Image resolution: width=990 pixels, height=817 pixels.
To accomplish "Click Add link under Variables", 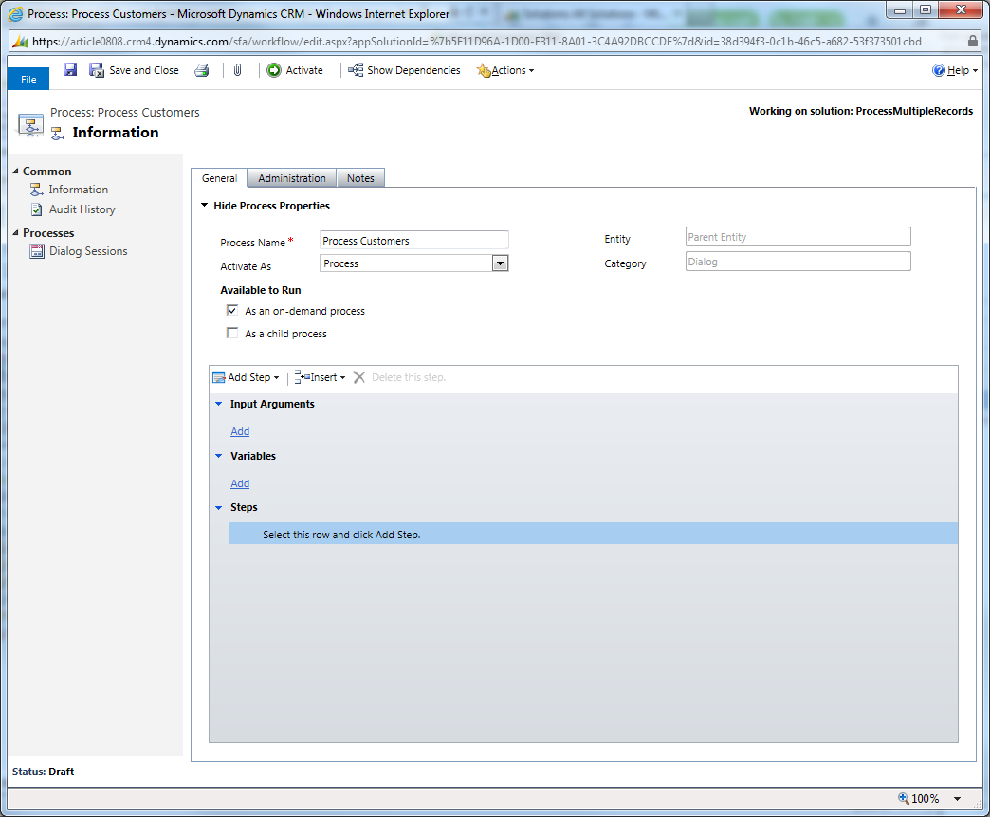I will [240, 483].
